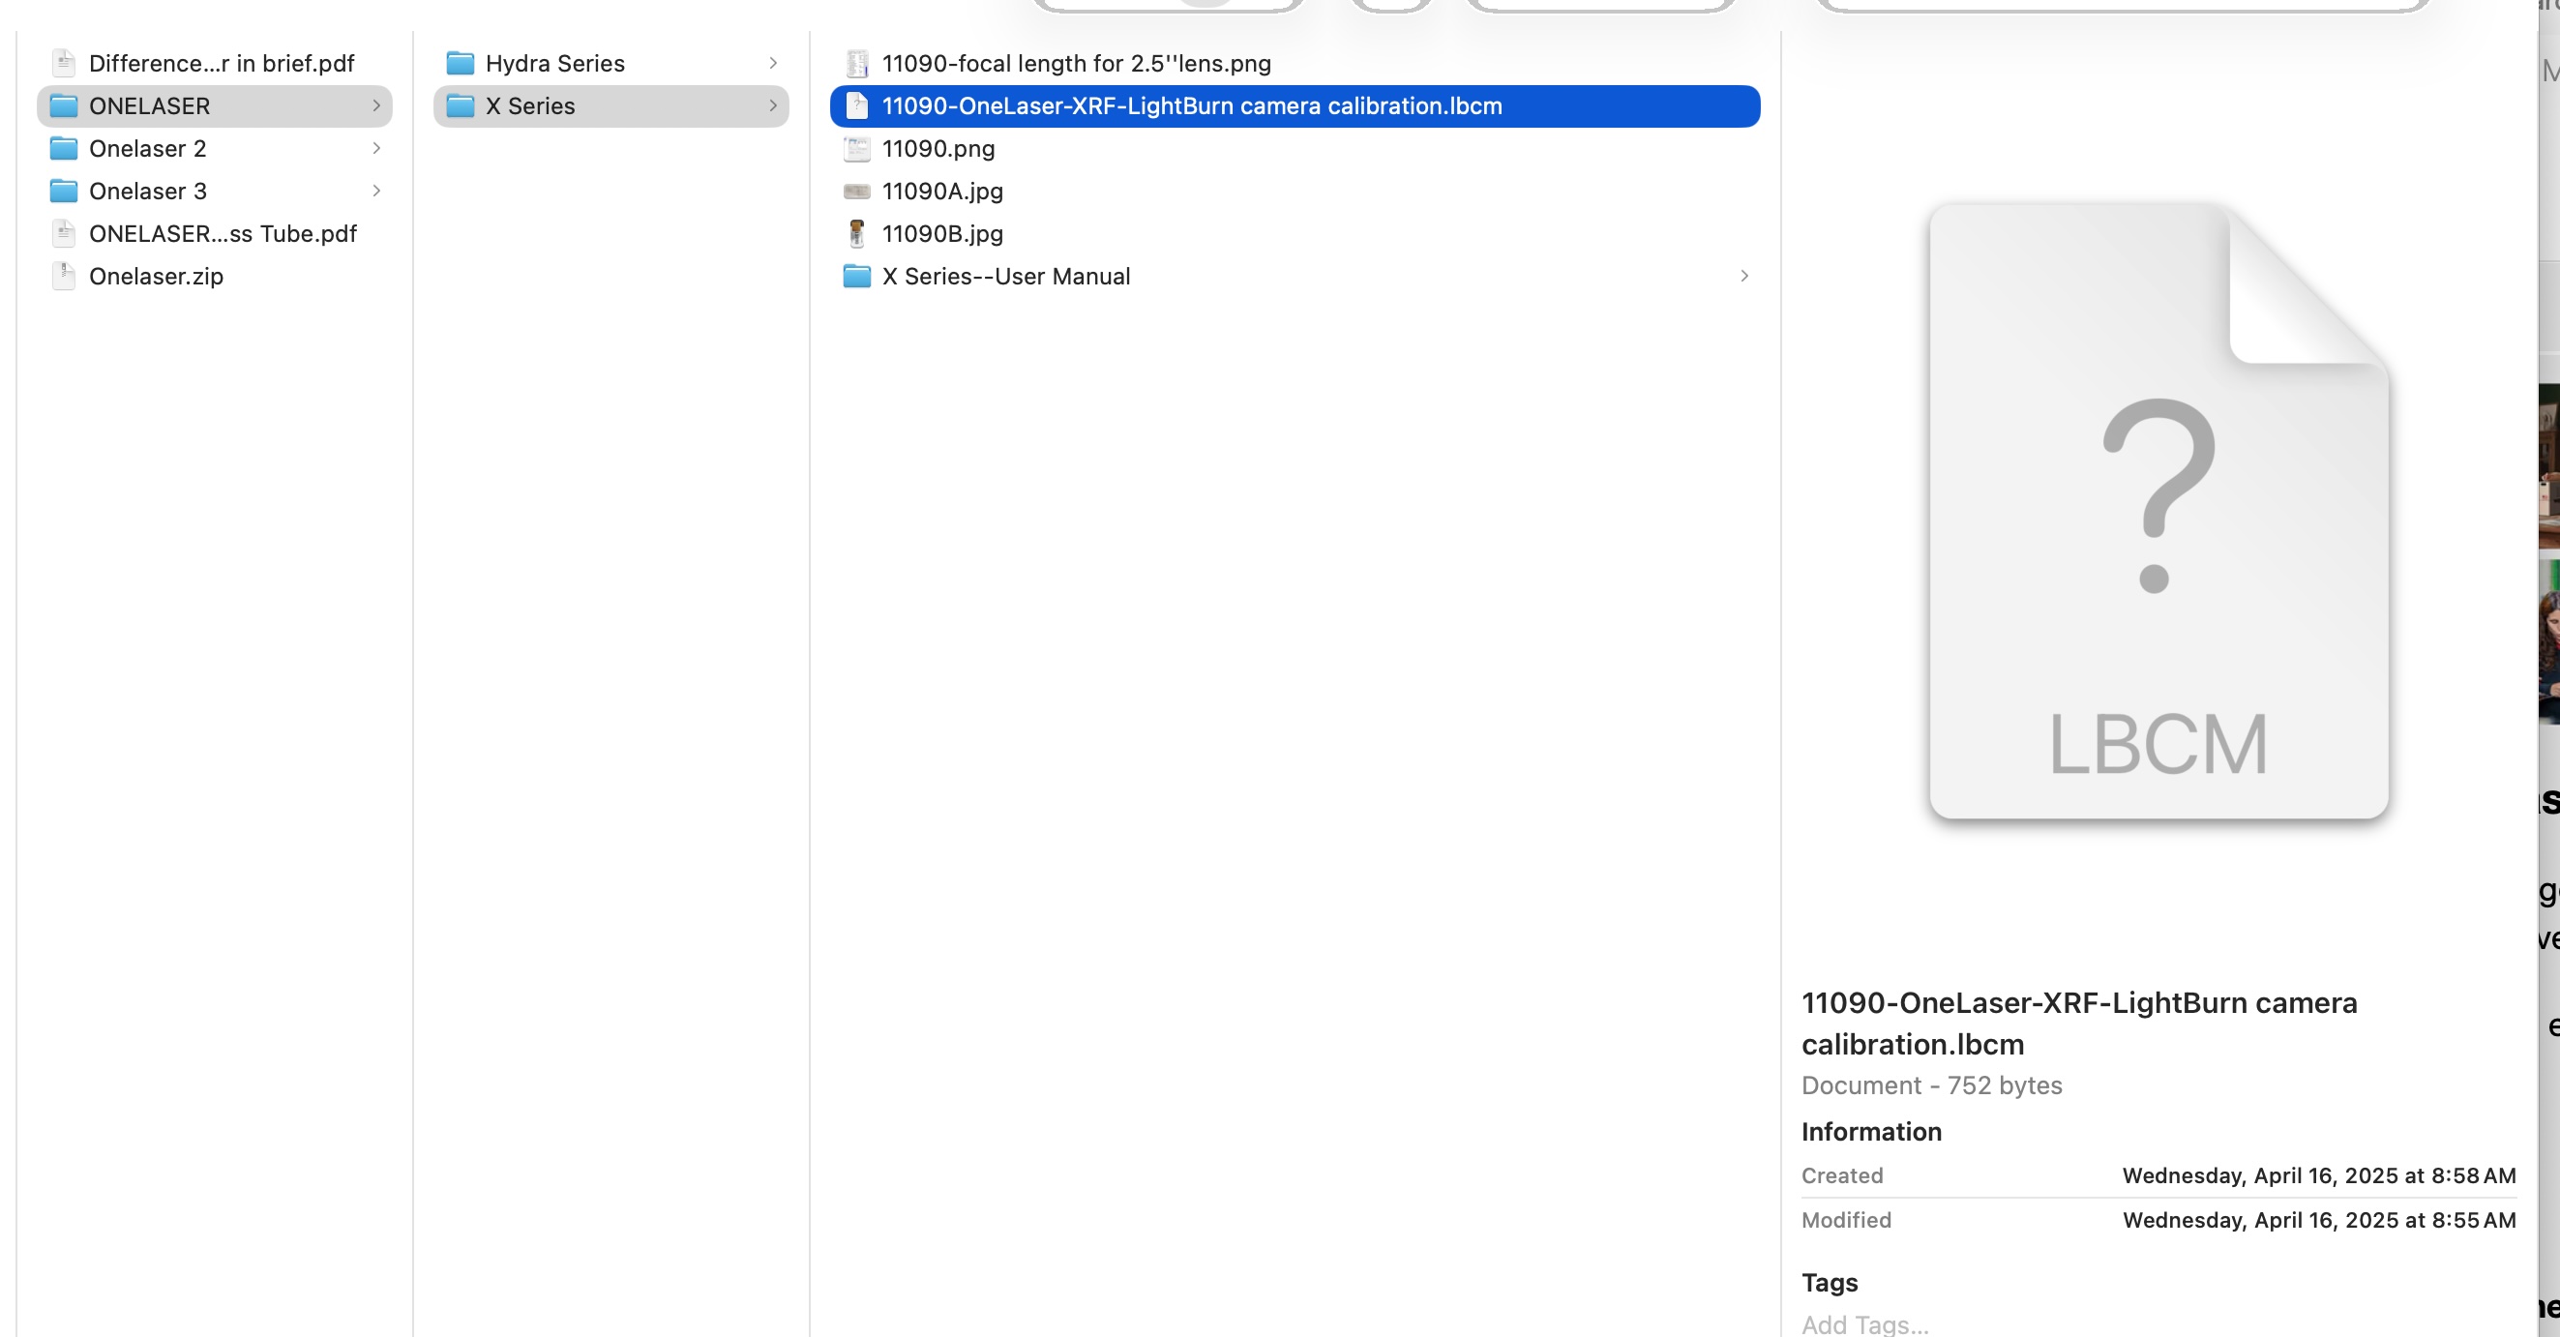Click the large LBCM preview document icon
This screenshot has height=1337, width=2560.
coord(2158,512)
